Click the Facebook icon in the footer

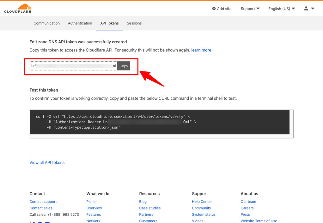pyautogui.click(x=40, y=222)
